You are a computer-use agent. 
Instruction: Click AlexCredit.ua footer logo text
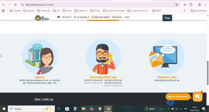[44, 99]
